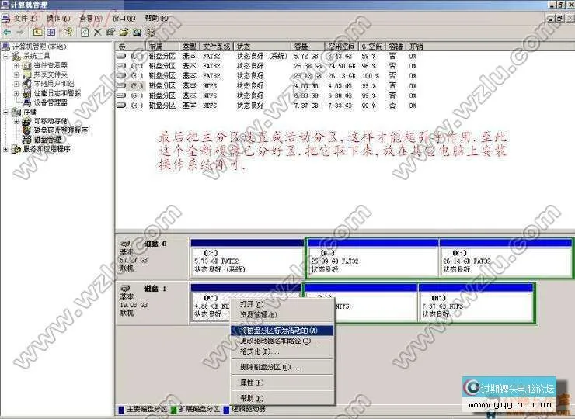This screenshot has width=575, height=419.
Task: Expand the 可移动存储 tree node
Action: click(x=16, y=121)
